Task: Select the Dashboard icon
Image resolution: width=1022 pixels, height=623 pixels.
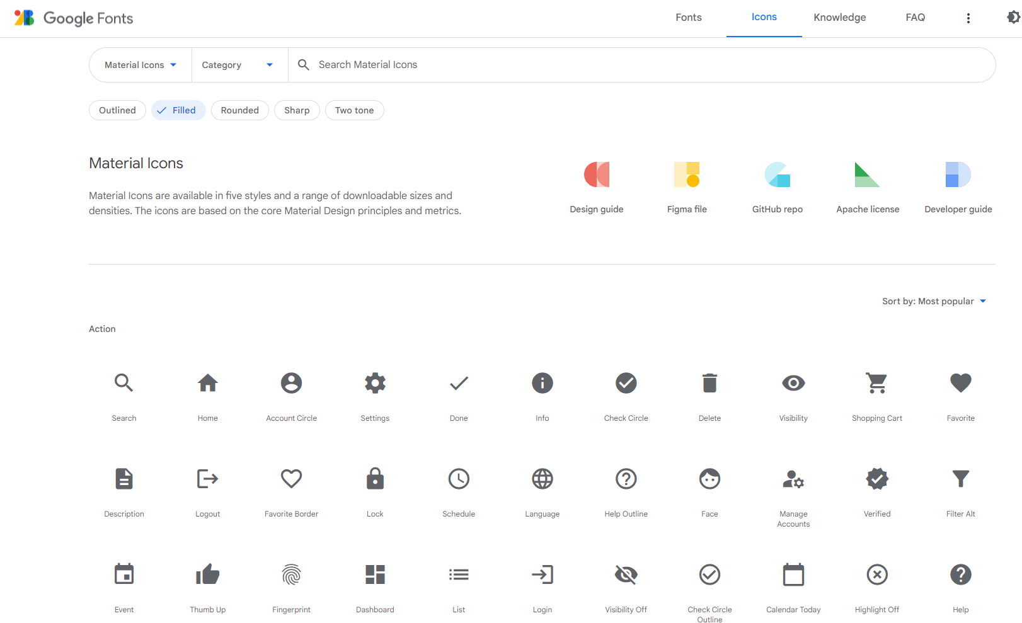Action: coord(376,574)
